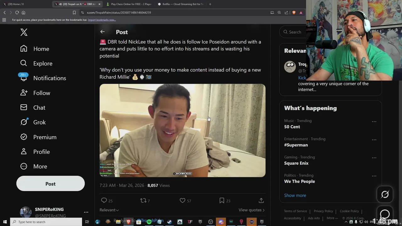
Task: Open the Terms of Service link
Action: [x=295, y=211]
